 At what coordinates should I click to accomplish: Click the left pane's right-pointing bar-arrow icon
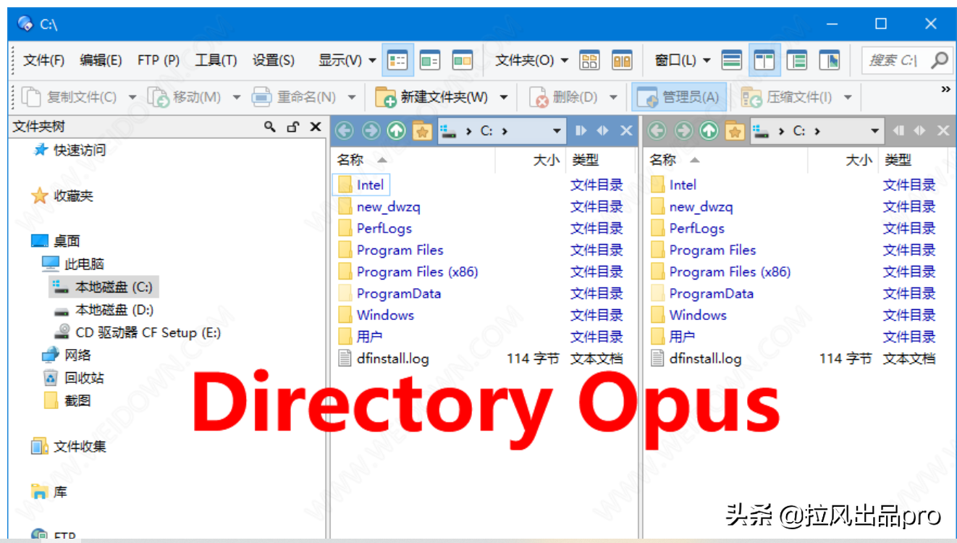[581, 130]
